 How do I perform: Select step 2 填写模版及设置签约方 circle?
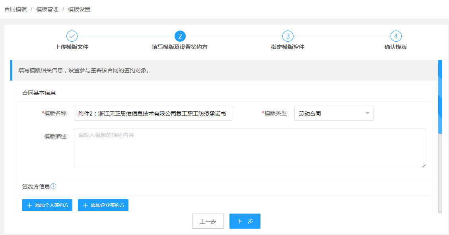[x=180, y=36]
